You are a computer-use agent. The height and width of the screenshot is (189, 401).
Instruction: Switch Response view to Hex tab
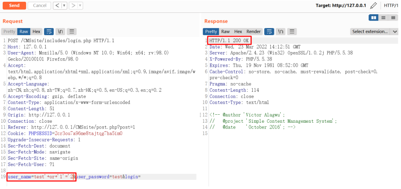click(238, 32)
